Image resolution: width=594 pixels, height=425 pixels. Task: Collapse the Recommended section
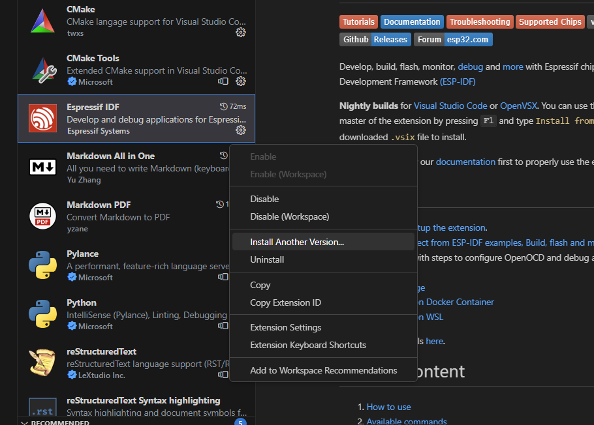pos(24,422)
